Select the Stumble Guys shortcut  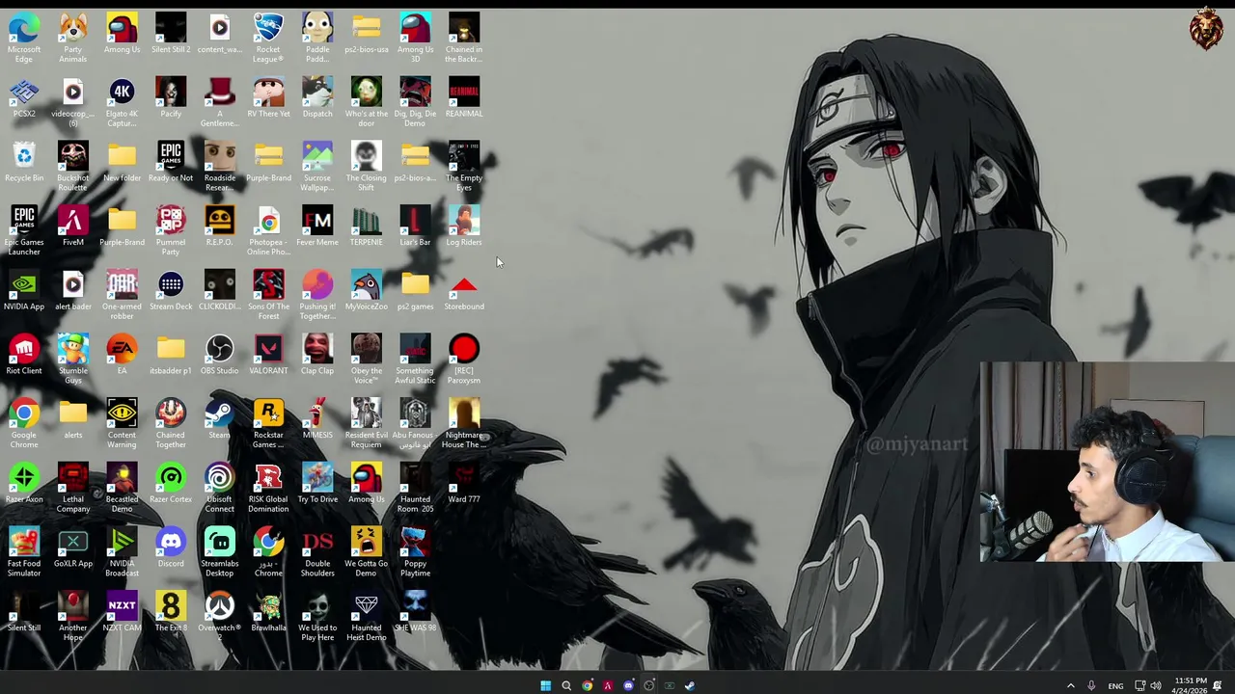(x=73, y=360)
